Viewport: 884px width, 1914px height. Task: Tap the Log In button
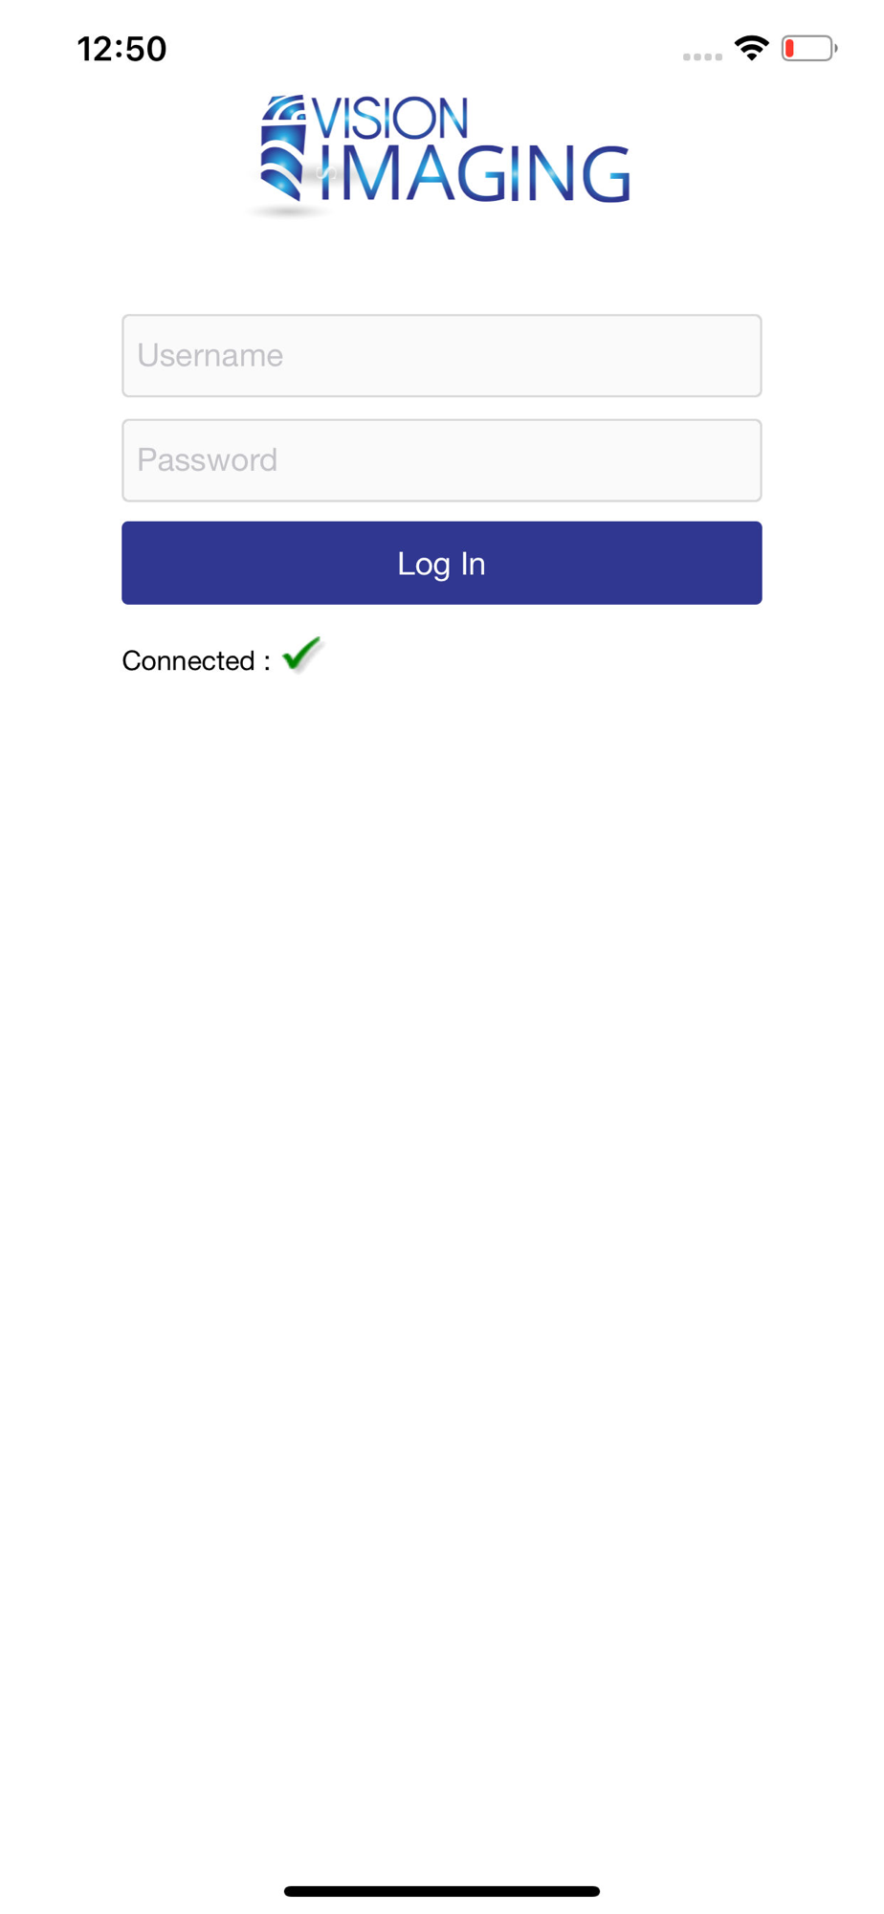point(442,563)
